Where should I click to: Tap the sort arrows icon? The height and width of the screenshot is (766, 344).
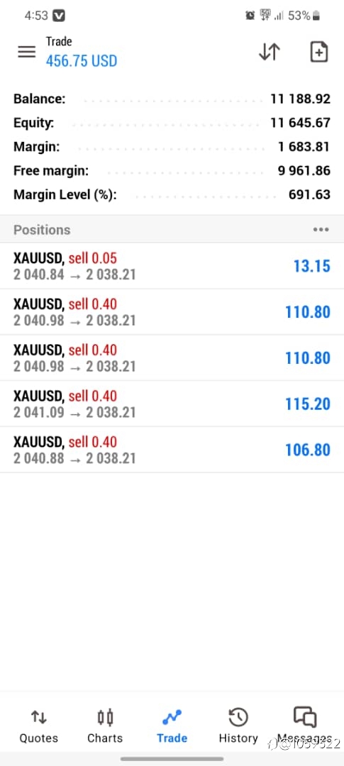(x=270, y=52)
